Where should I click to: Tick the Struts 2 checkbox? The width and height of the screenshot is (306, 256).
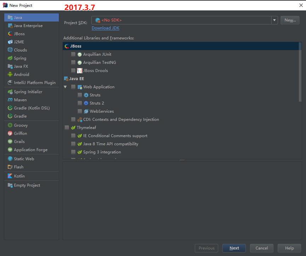click(80, 103)
